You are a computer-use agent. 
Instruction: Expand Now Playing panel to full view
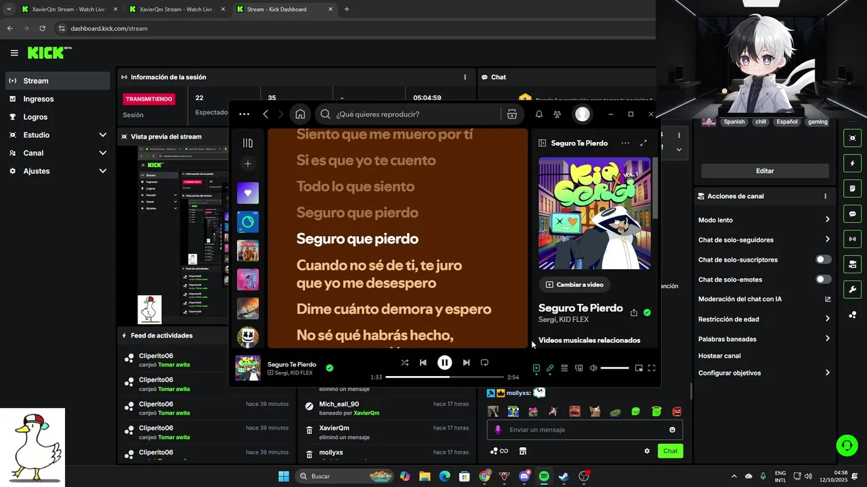click(643, 143)
